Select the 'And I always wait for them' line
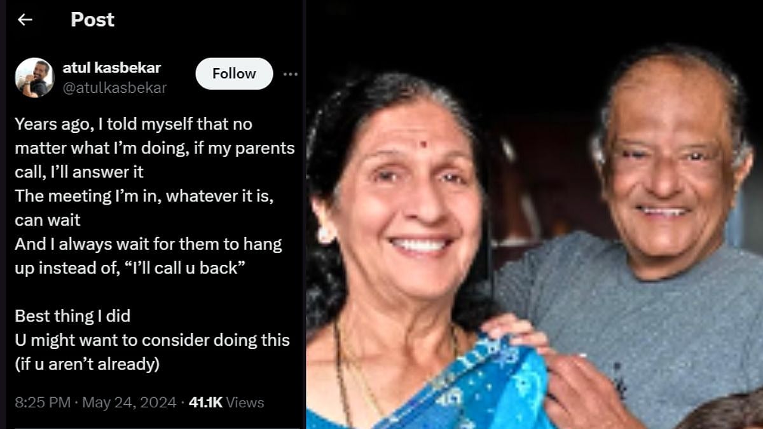Viewport: 763px width, 429px height. pos(148,244)
